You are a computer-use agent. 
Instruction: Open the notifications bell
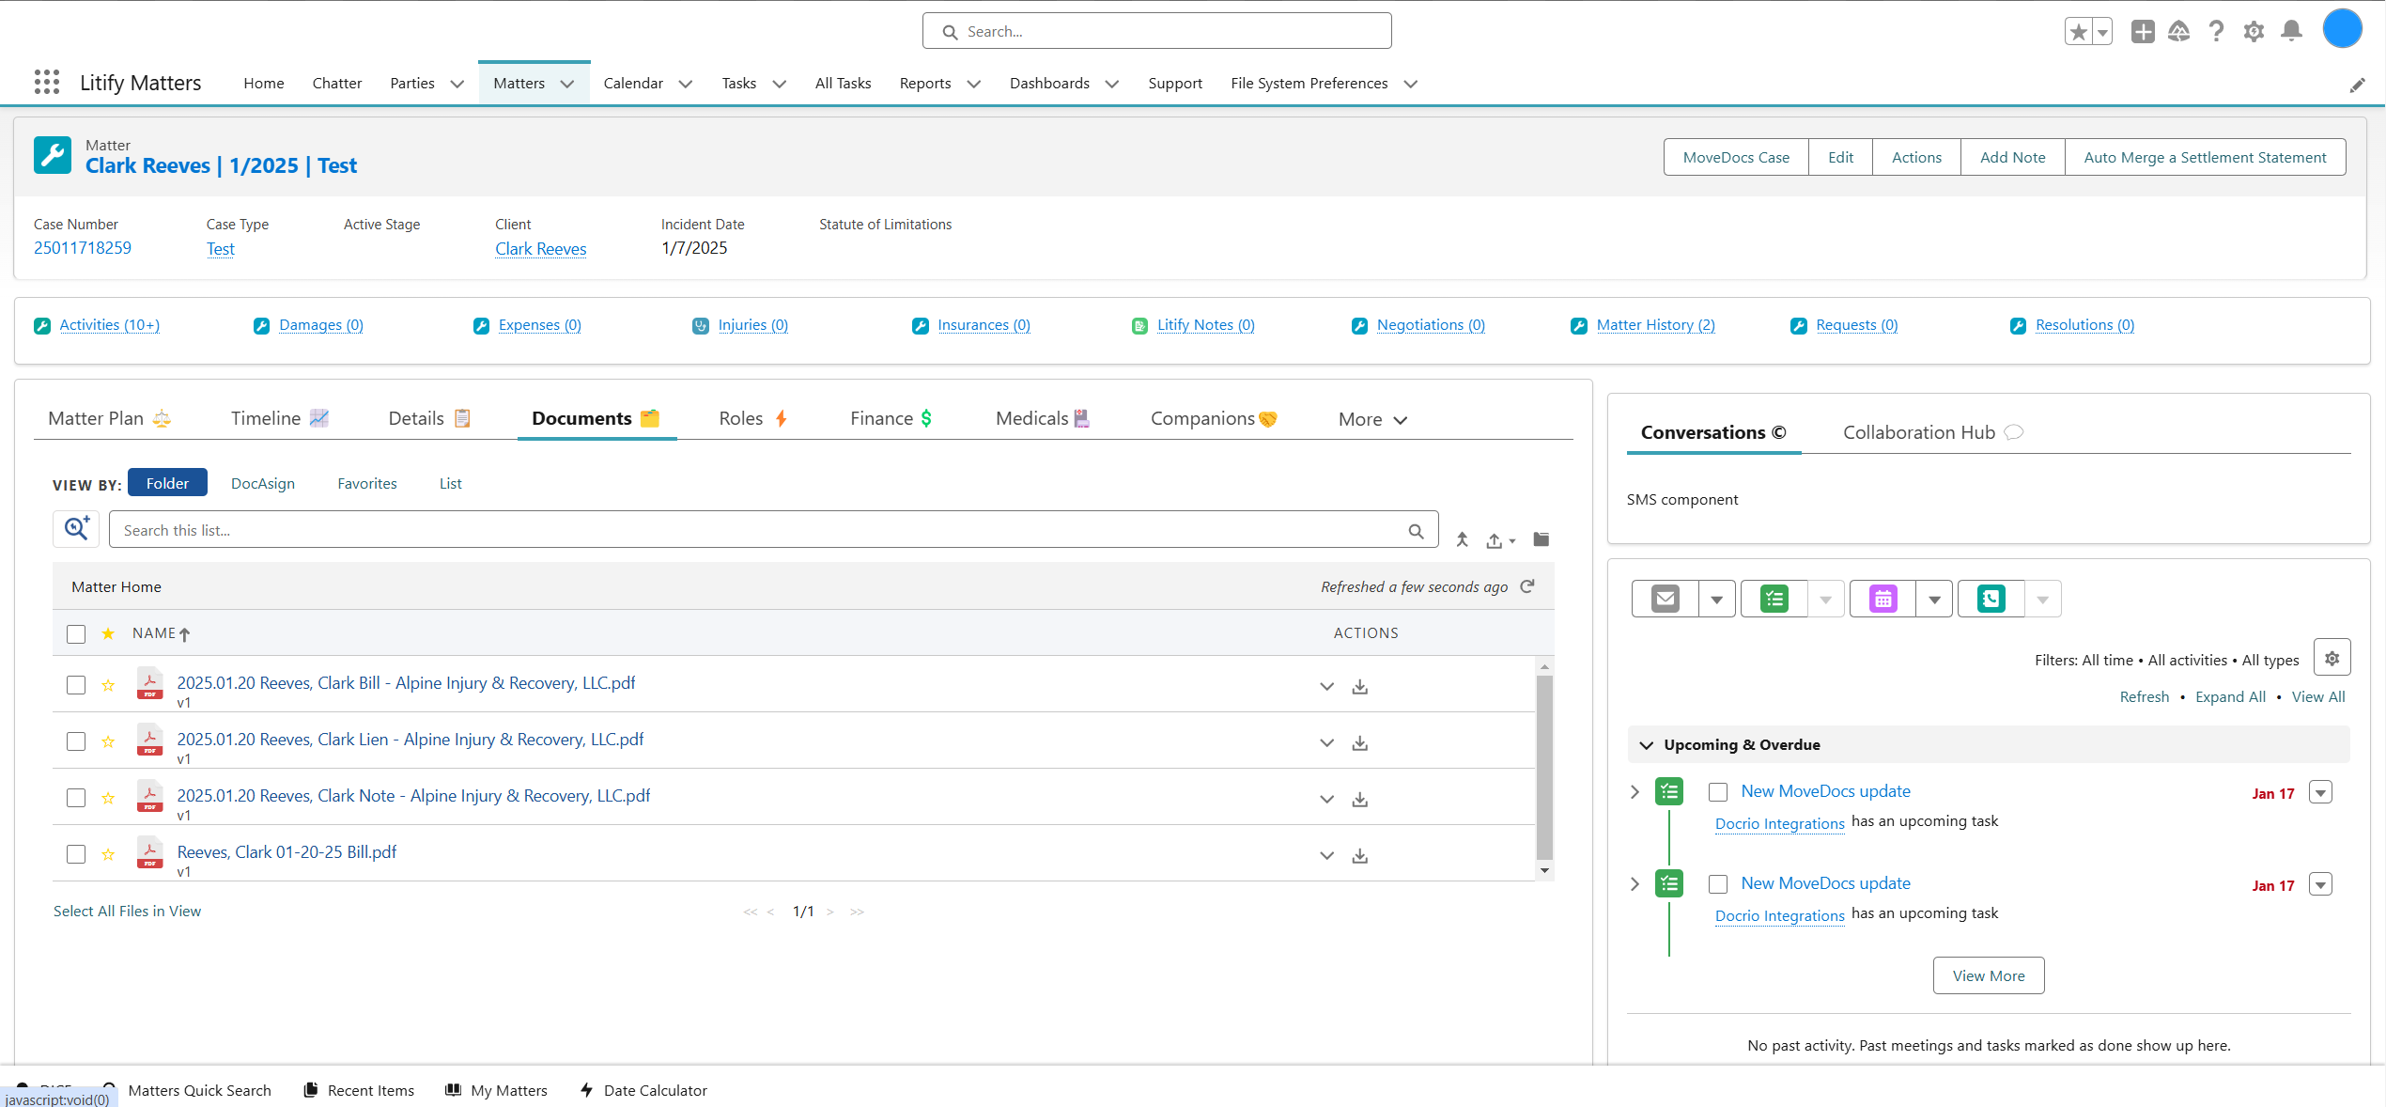(x=2292, y=32)
